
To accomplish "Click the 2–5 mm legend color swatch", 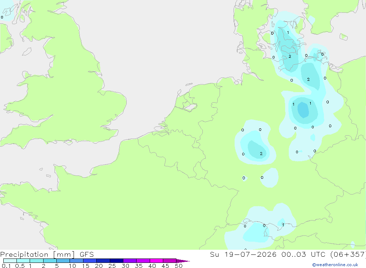I will coord(50,261).
